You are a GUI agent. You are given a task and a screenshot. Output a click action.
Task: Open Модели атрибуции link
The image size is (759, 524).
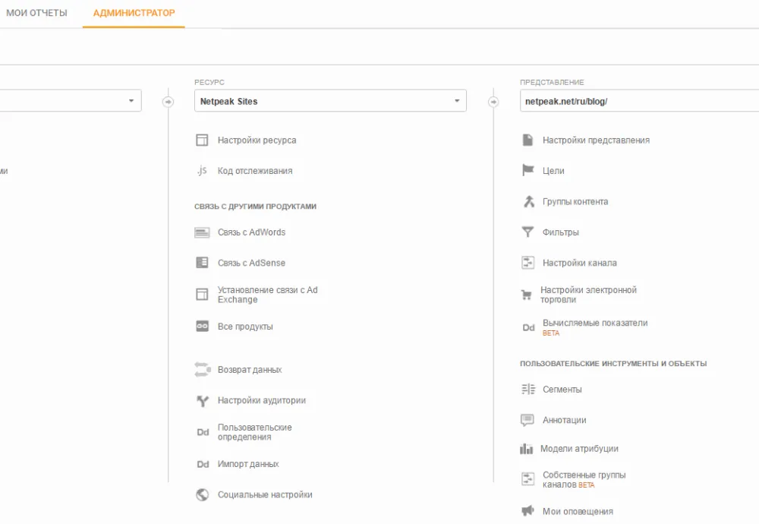point(579,449)
